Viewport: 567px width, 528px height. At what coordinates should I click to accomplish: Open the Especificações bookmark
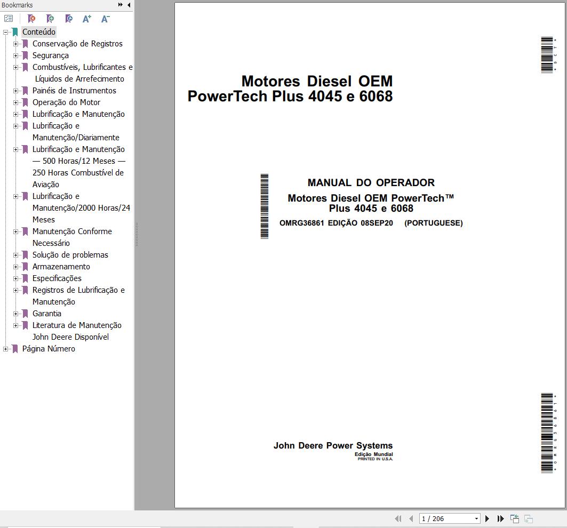57,278
